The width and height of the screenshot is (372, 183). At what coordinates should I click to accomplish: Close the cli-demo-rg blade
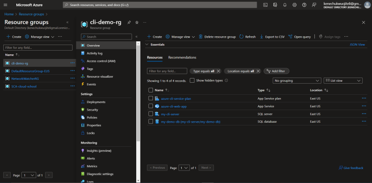(x=364, y=22)
